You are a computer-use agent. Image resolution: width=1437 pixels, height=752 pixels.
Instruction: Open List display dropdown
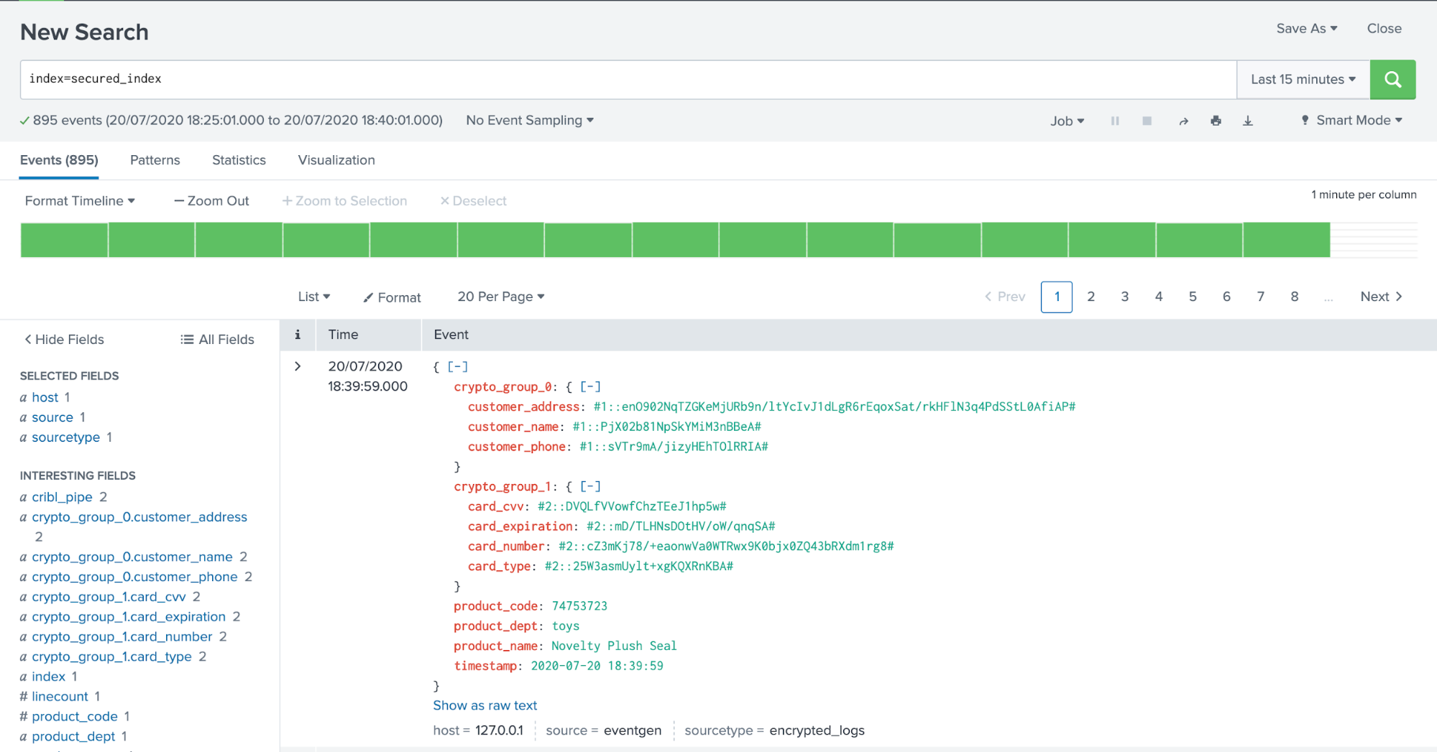click(314, 297)
